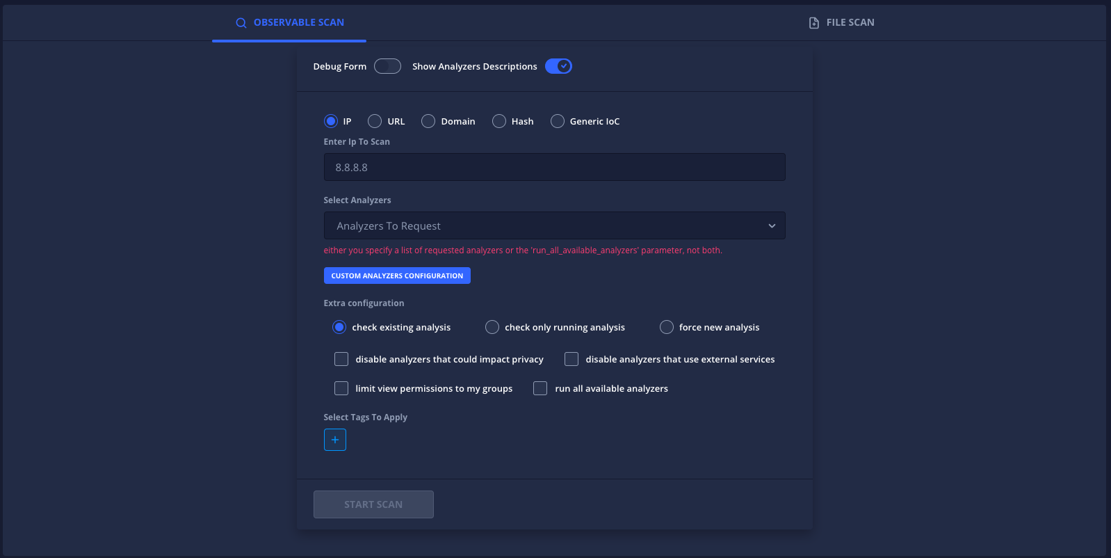1111x558 pixels.
Task: Click the dropdown chevron for analyzers
Action: point(772,225)
